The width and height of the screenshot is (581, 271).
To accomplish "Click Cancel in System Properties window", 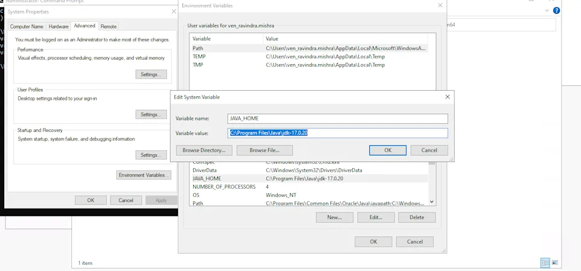I will click(x=126, y=200).
